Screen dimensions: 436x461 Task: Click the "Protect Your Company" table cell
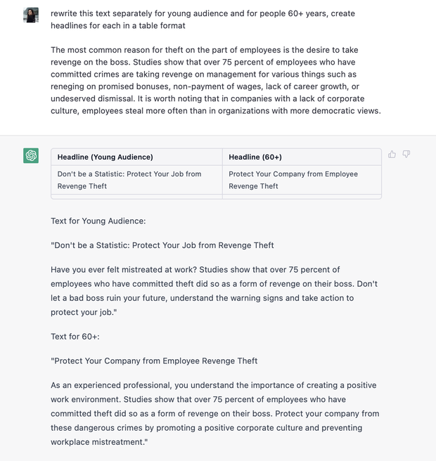(302, 180)
